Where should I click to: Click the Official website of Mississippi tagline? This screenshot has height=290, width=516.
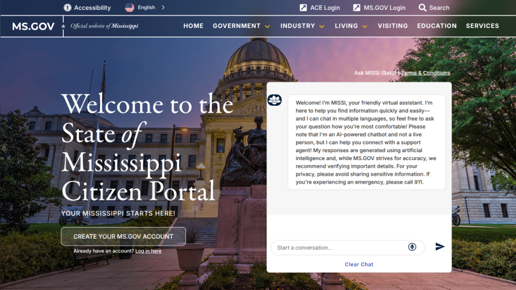104,26
